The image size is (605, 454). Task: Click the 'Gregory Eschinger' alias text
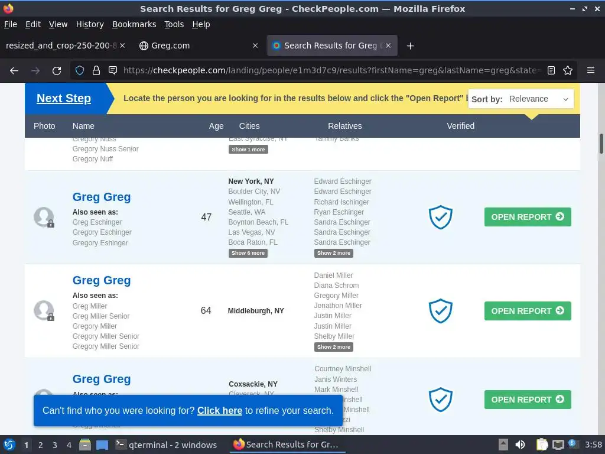102,232
